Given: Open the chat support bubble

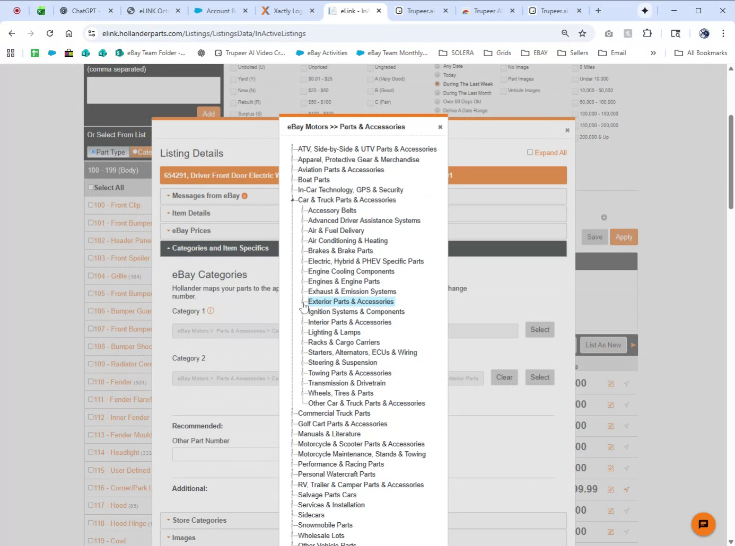Looking at the screenshot, I should pyautogui.click(x=703, y=524).
